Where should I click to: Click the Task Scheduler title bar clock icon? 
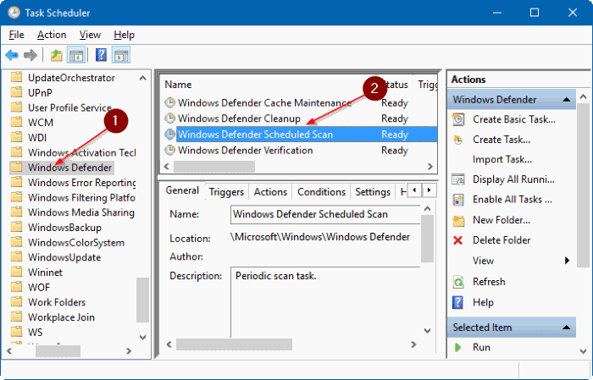coord(14,13)
